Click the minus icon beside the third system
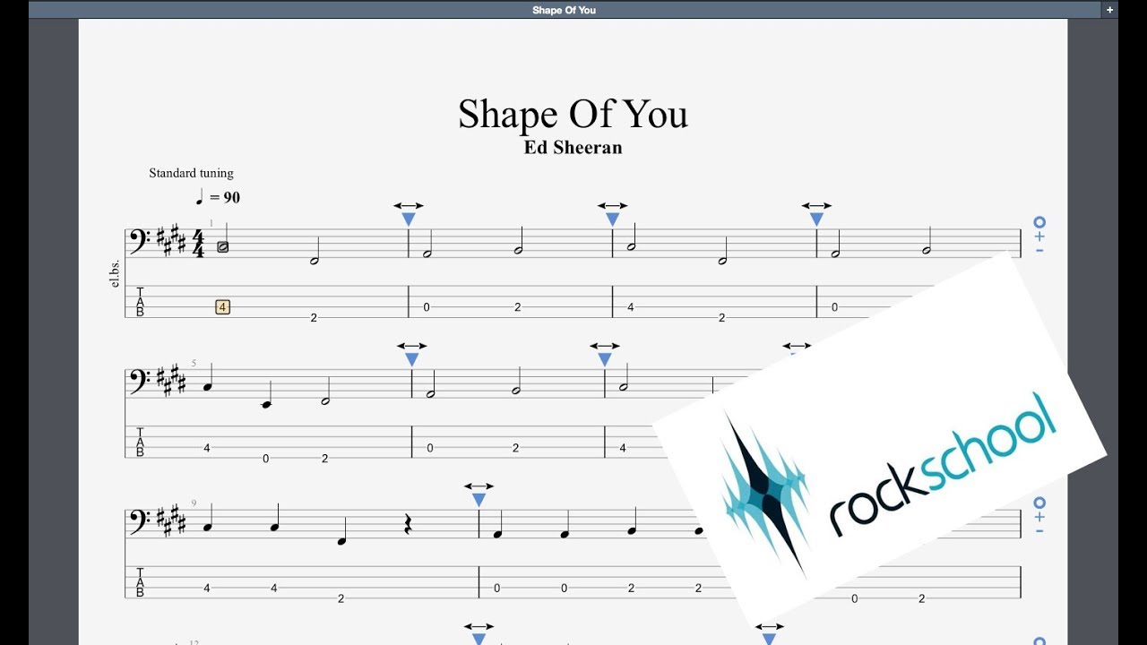 [x=1039, y=530]
